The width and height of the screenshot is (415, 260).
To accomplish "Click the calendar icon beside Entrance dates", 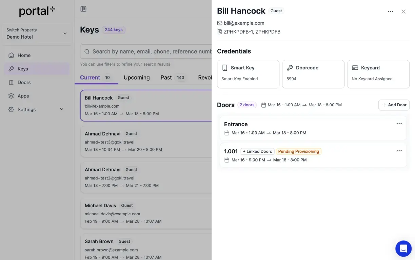I will 227,133.
